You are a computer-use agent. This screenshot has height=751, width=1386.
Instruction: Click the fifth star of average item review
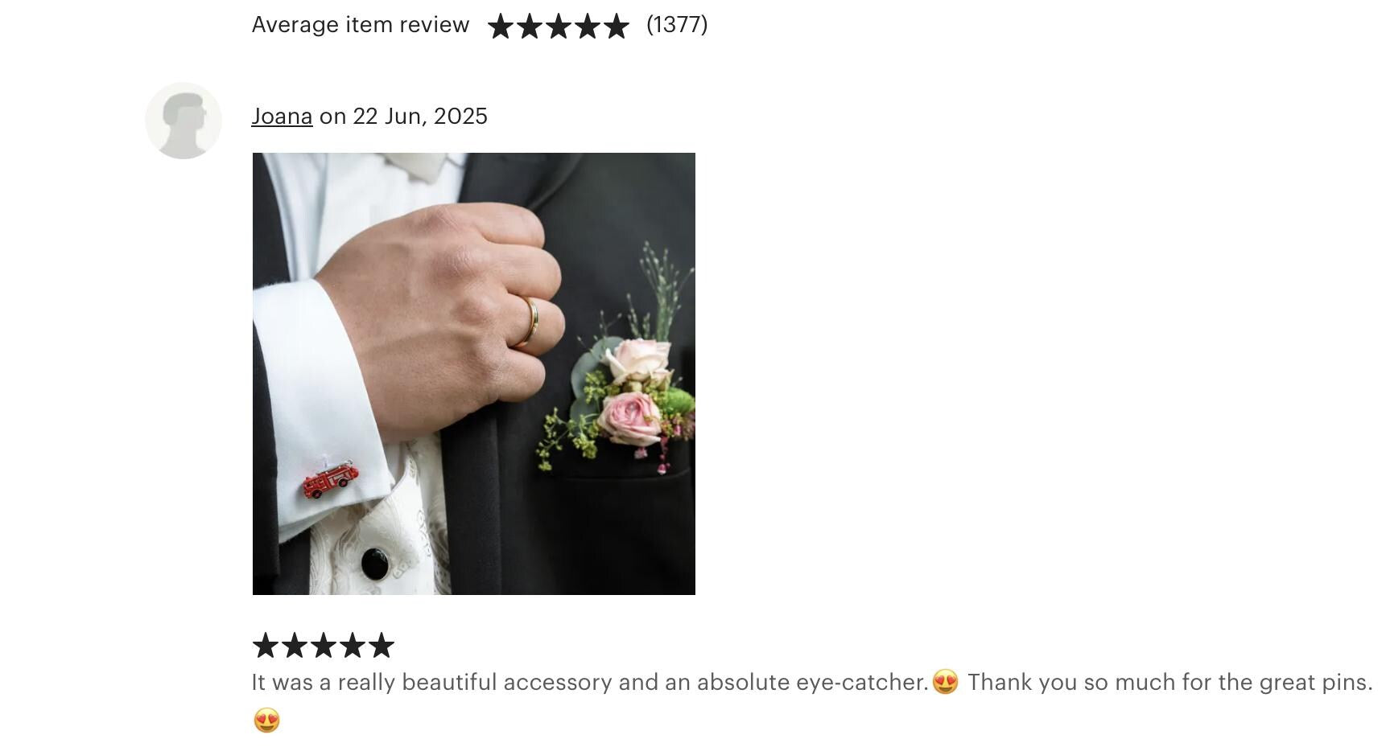click(x=617, y=27)
